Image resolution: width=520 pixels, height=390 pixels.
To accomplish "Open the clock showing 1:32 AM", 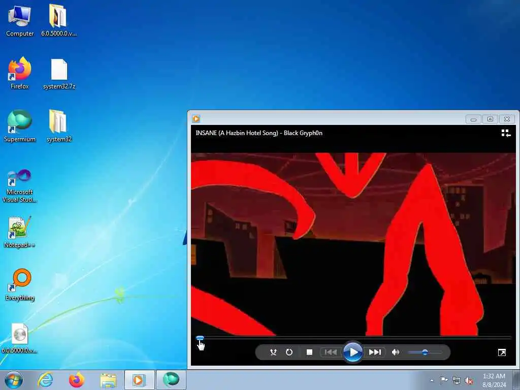I will pos(494,380).
